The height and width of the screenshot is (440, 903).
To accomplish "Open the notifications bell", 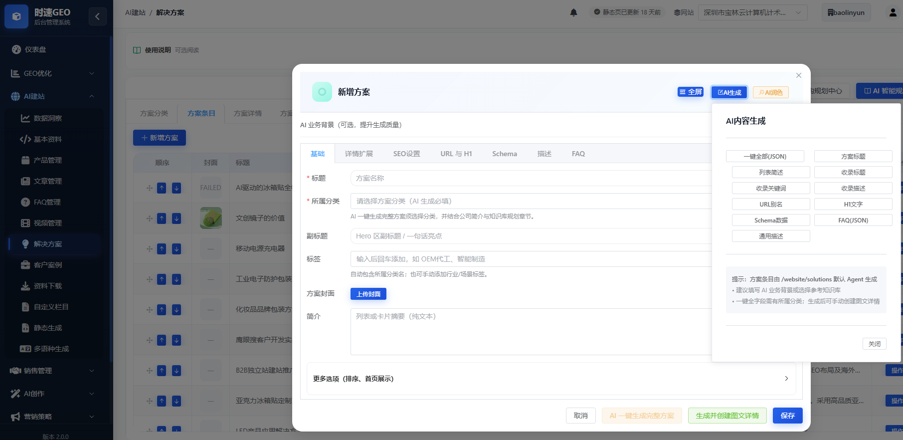I will 573,12.
